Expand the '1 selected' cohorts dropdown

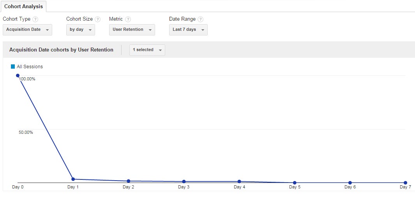click(147, 50)
